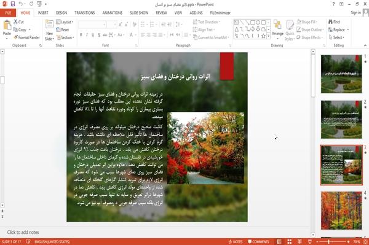Start Slide Show from status bar icon
The height and width of the screenshot is (245, 369).
pyautogui.click(x=310, y=242)
